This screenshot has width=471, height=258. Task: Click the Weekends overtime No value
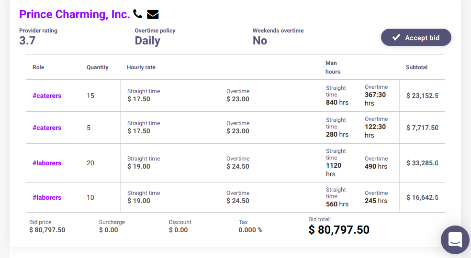(260, 41)
